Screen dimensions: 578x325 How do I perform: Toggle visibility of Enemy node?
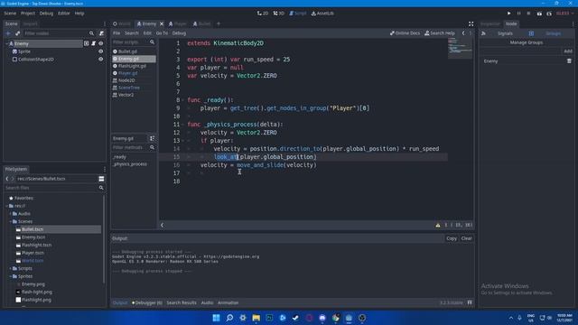[x=100, y=43]
